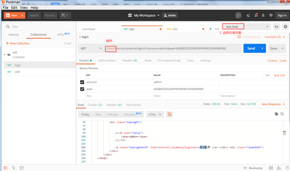Open manage environments gear icon
The image size is (290, 171).
(286, 27)
